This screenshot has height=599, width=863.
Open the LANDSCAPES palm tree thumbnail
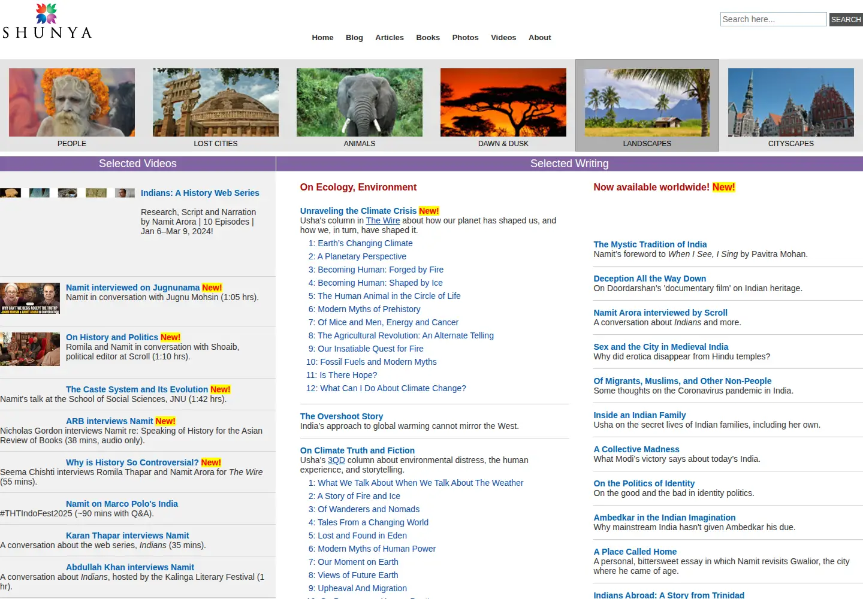pos(647,102)
